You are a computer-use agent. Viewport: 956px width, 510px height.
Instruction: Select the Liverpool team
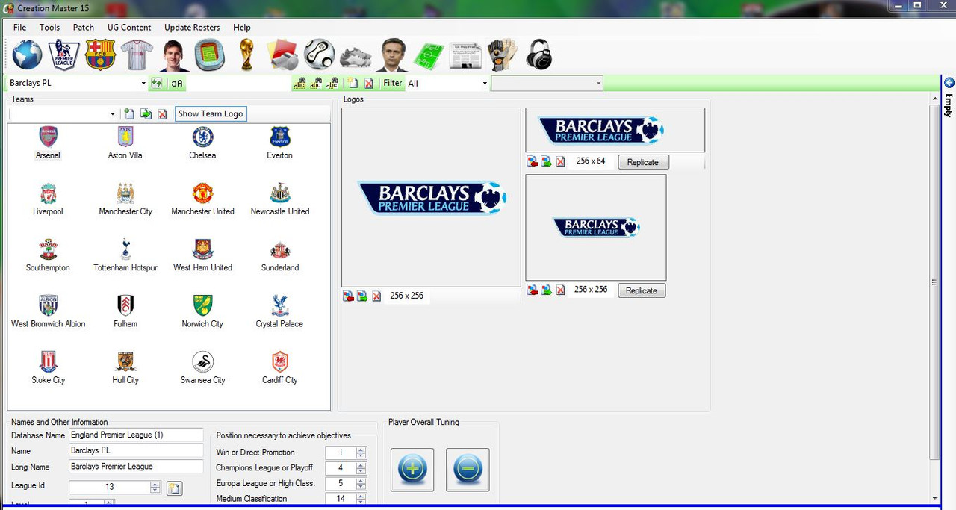tap(48, 200)
